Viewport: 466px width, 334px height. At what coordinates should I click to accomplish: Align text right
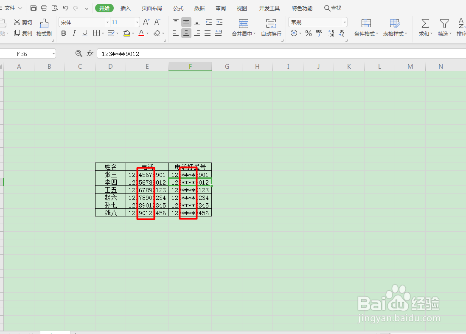[197, 33]
